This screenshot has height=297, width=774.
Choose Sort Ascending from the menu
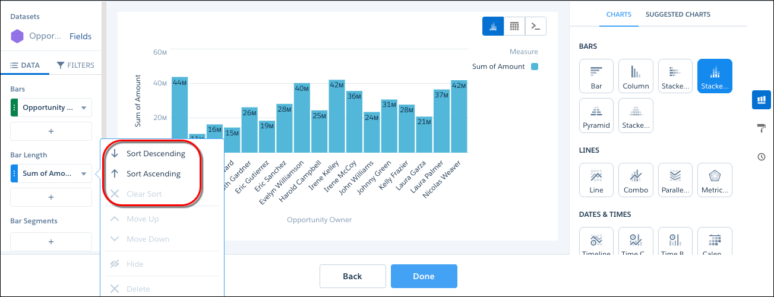click(153, 174)
